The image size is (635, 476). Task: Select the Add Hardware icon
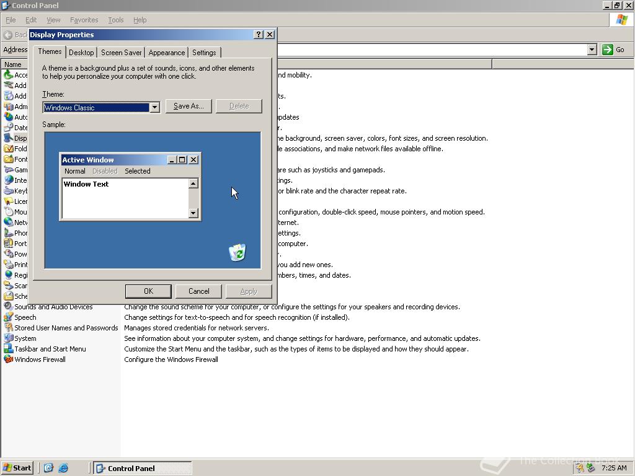coord(8,86)
